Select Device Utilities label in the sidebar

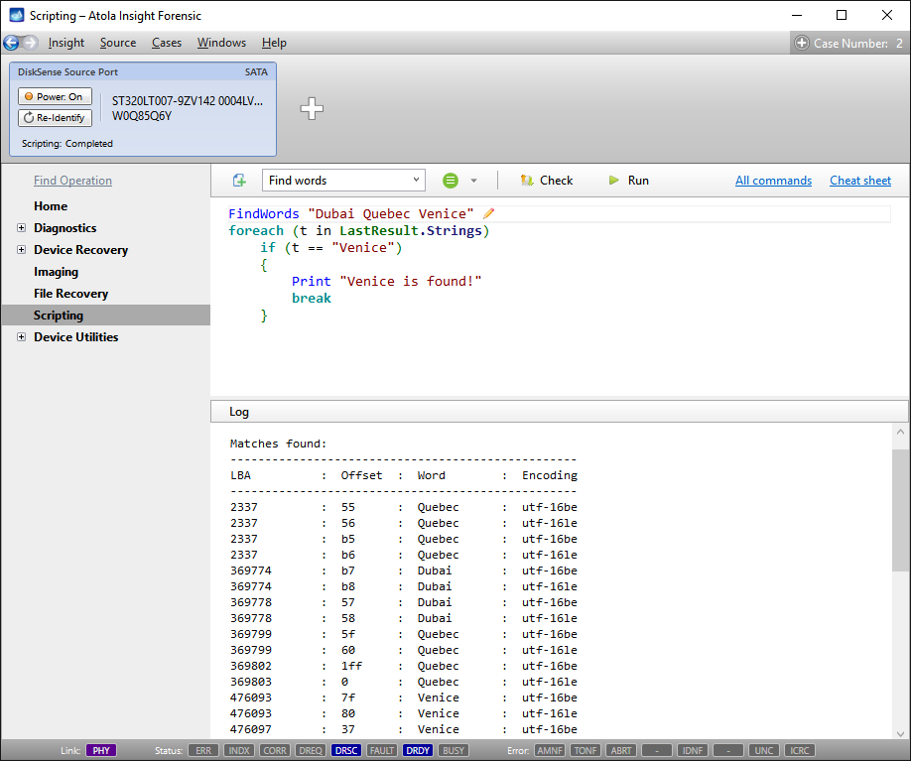coord(76,337)
